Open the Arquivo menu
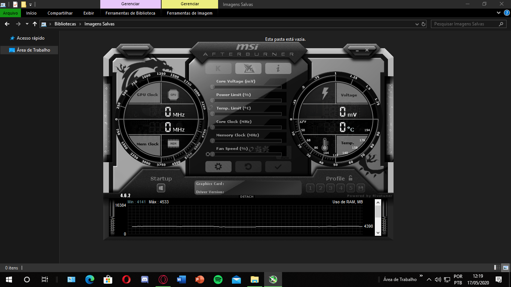This screenshot has height=287, width=511. click(x=10, y=13)
